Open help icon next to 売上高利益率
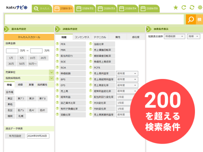Image resolution: width=203 pixels, height=152 pixels. pos(91,73)
